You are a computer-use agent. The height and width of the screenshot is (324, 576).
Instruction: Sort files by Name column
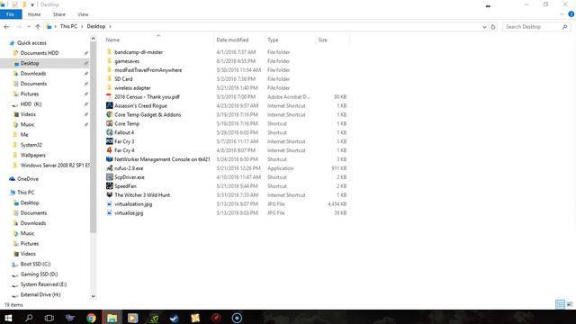point(112,40)
